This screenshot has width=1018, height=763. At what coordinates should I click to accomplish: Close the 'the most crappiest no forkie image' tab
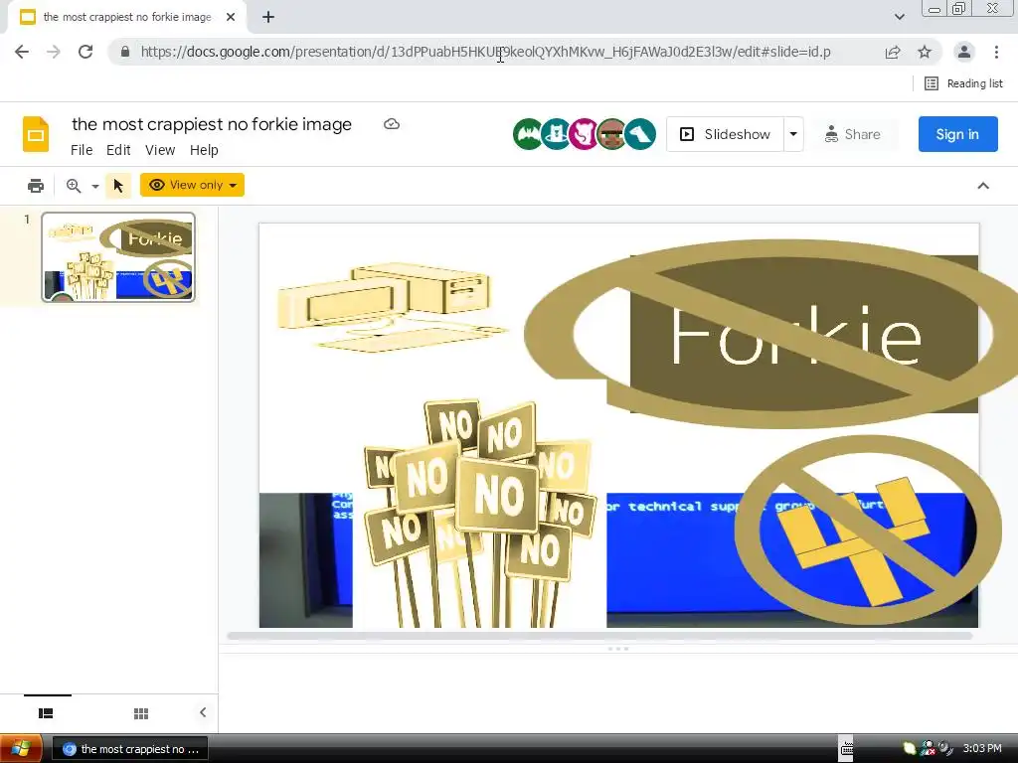coord(231,17)
